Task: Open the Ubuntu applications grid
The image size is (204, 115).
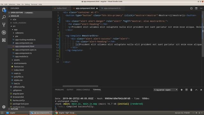Action: (x=2, y=113)
